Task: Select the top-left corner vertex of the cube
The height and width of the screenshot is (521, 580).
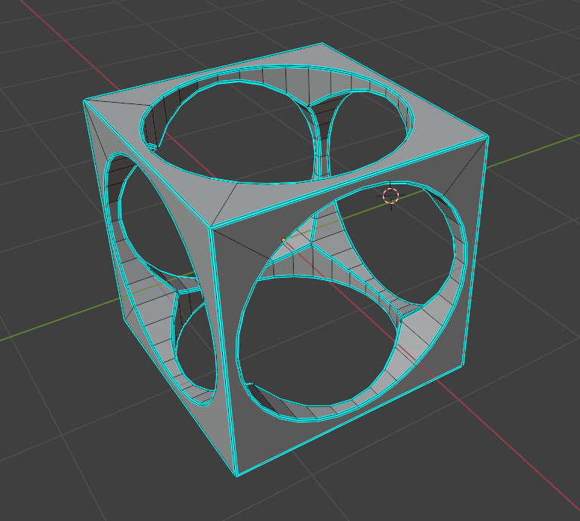Action: (85, 101)
